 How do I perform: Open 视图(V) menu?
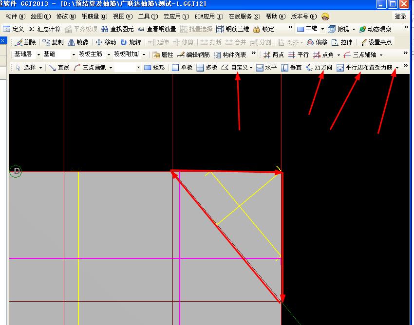pos(123,17)
